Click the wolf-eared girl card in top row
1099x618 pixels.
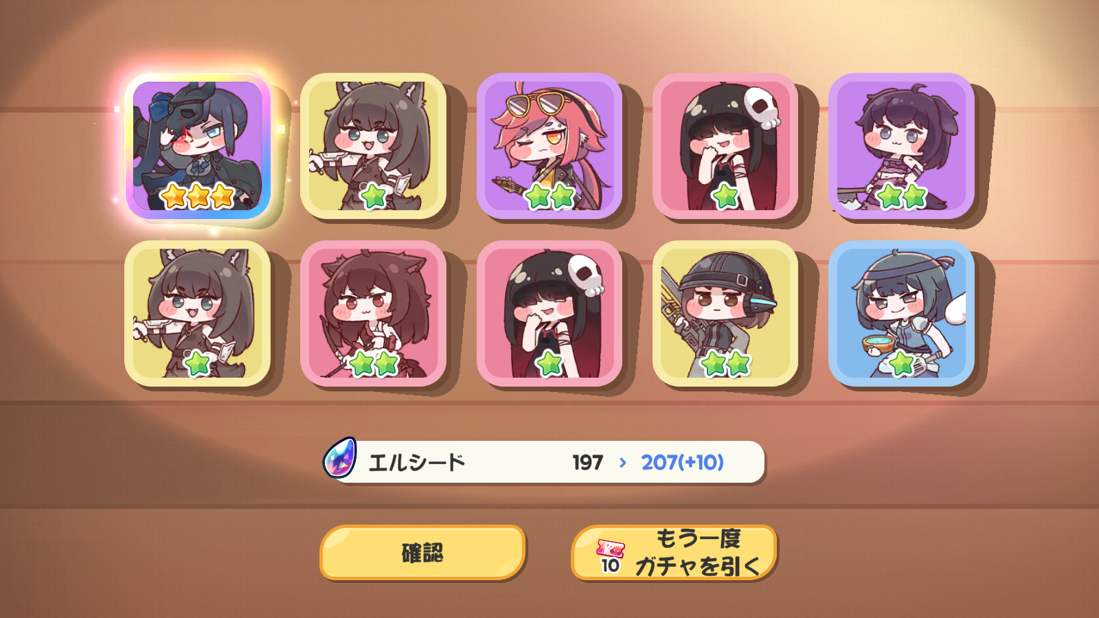pyautogui.click(x=374, y=146)
